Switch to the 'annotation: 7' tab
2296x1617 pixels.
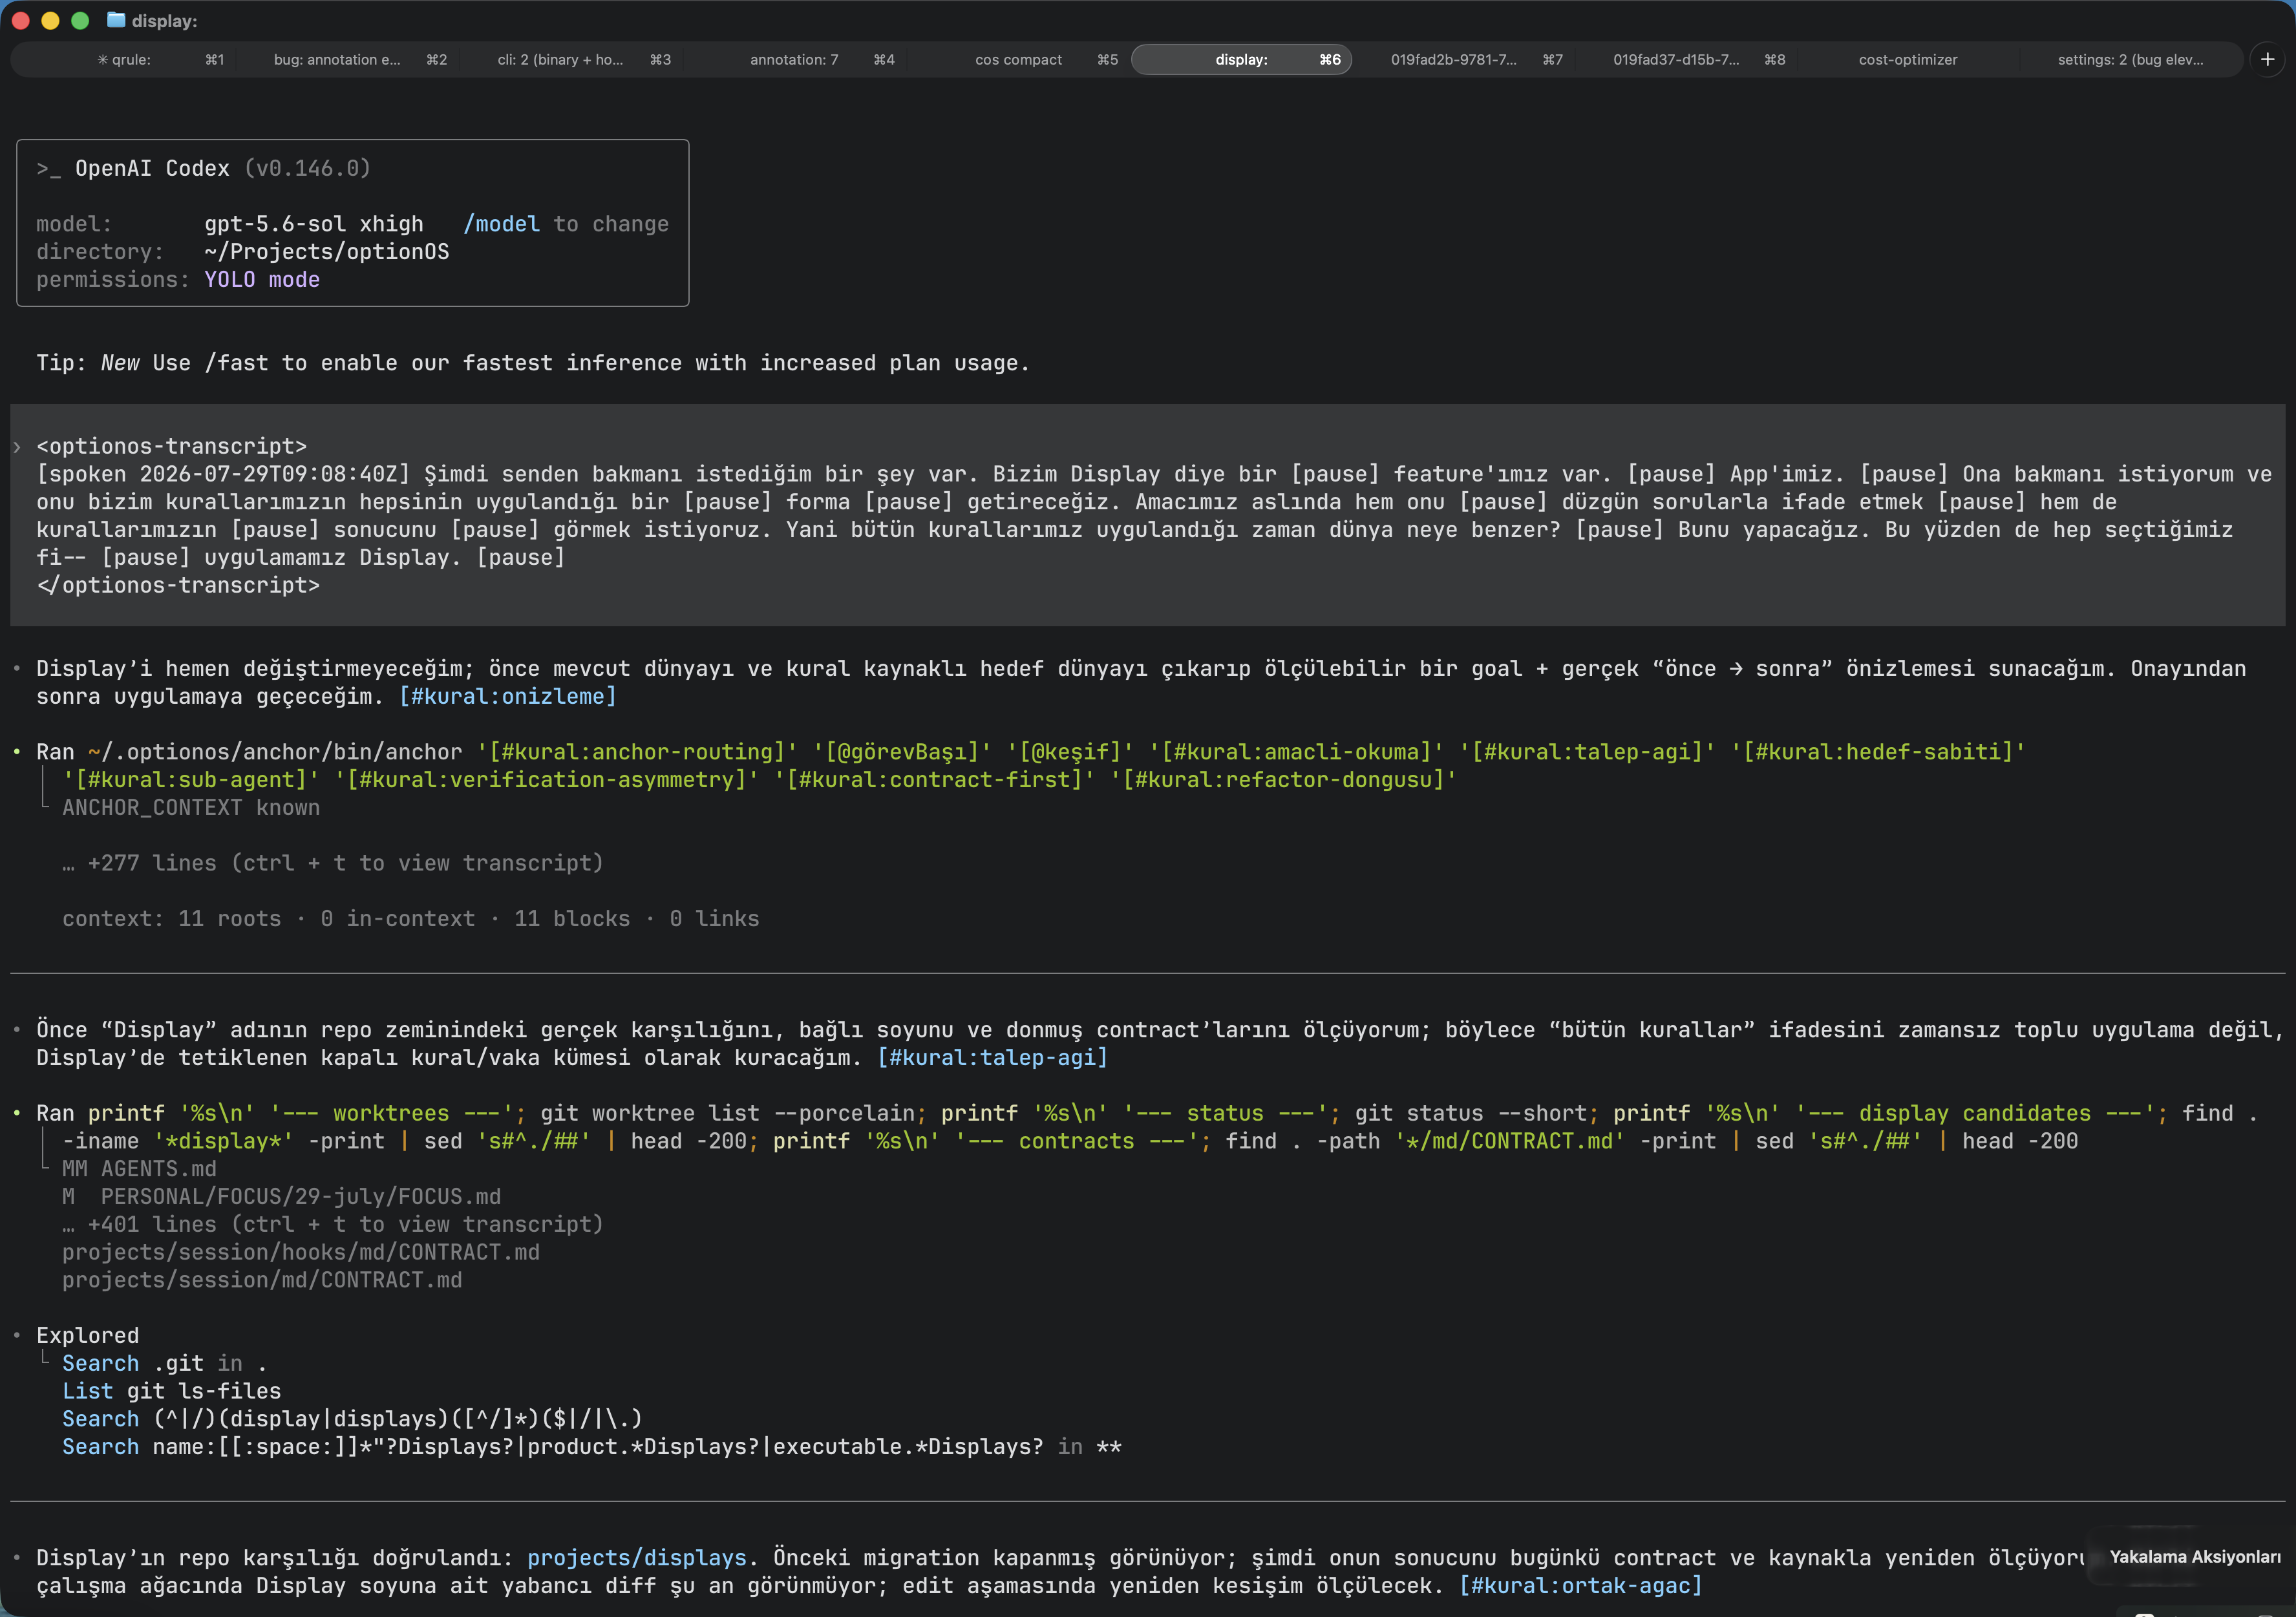(794, 60)
